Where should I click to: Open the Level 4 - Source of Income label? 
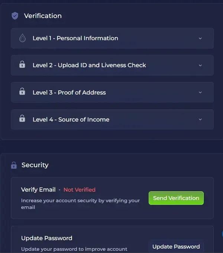(x=71, y=120)
